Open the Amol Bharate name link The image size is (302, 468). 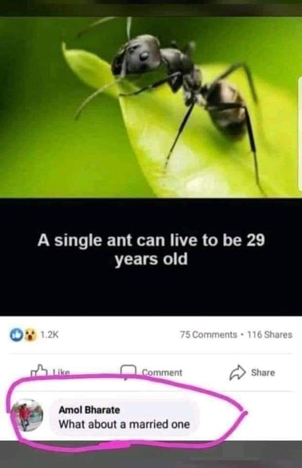coord(89,410)
